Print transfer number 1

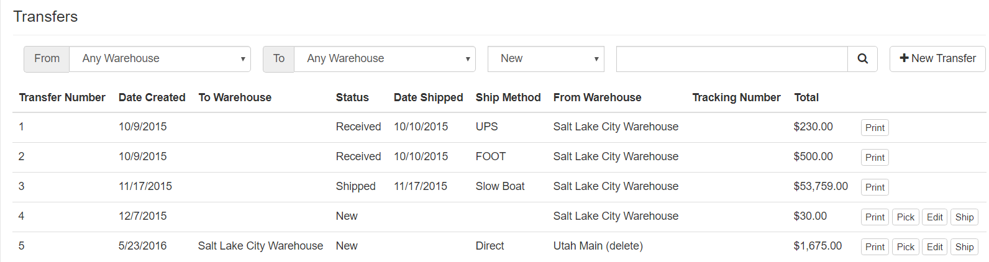coord(875,128)
